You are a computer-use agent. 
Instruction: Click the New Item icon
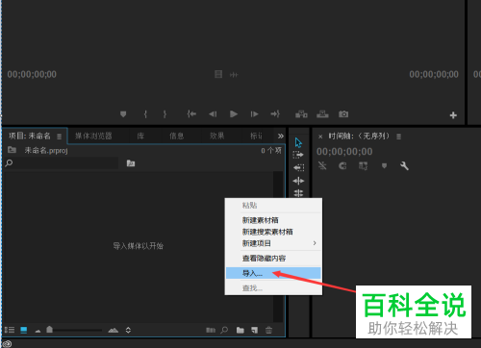click(x=255, y=330)
